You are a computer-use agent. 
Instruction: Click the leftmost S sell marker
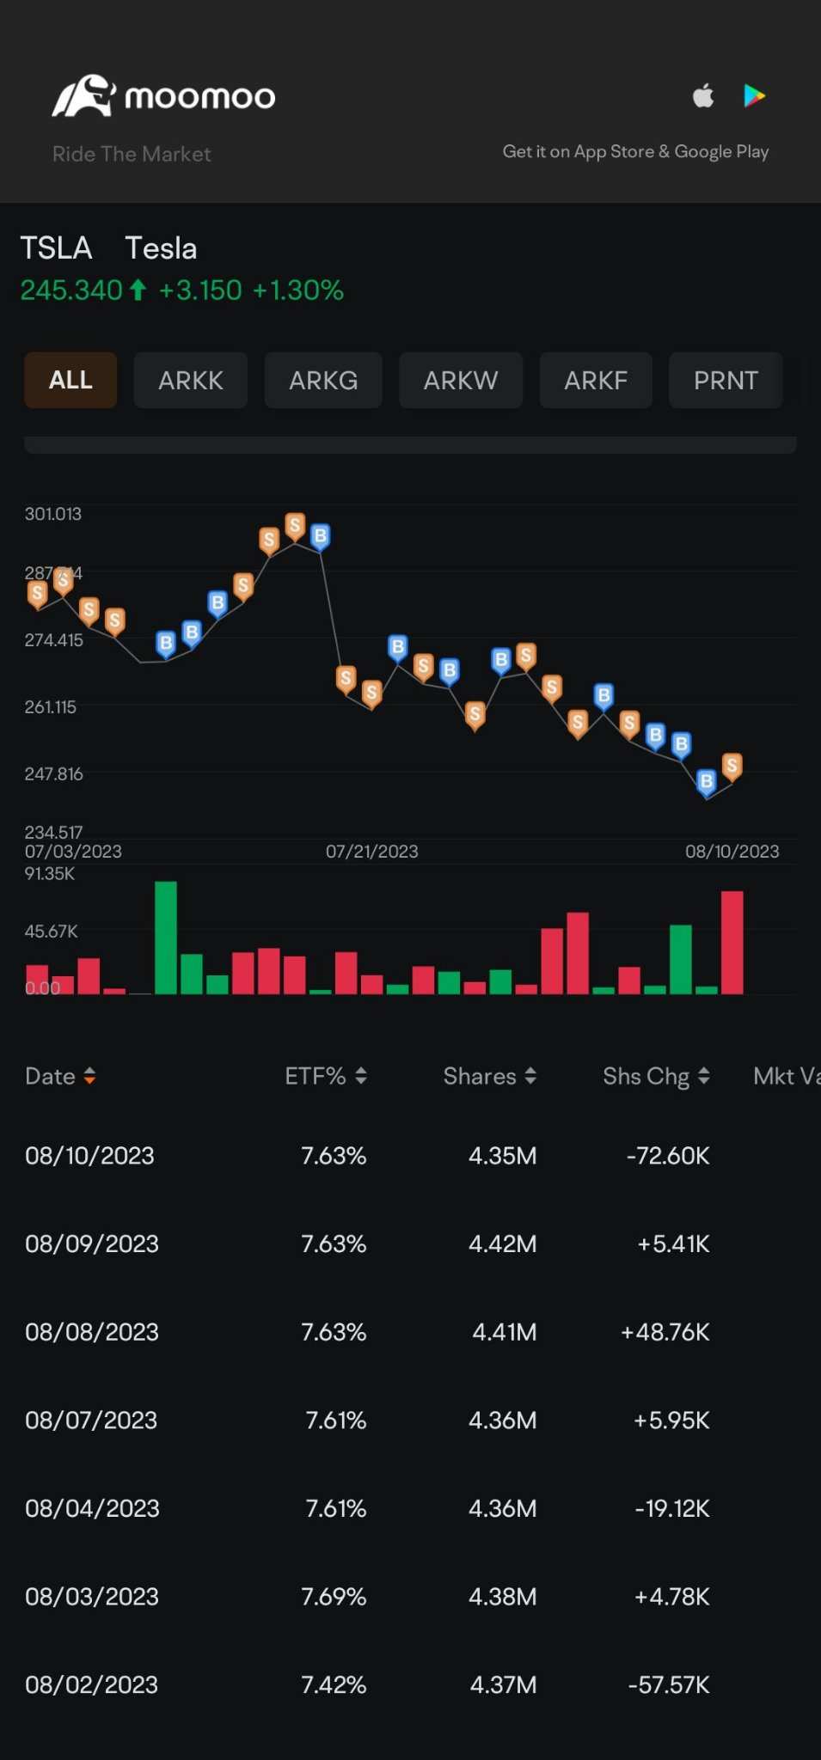click(x=37, y=593)
